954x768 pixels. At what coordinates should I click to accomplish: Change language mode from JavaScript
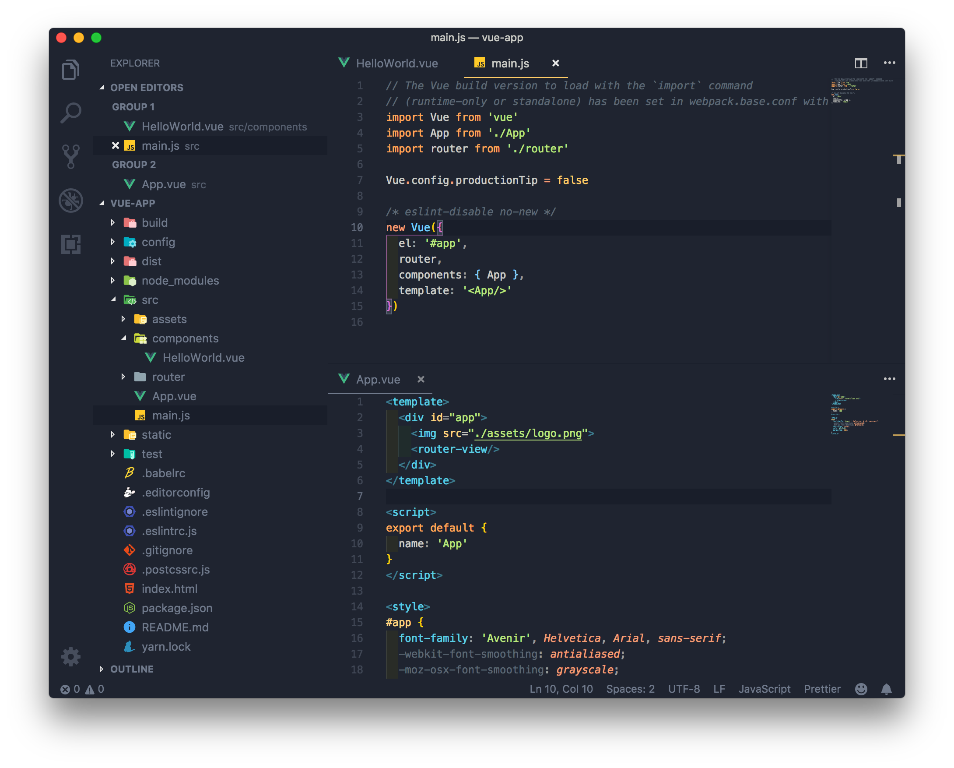pos(765,689)
